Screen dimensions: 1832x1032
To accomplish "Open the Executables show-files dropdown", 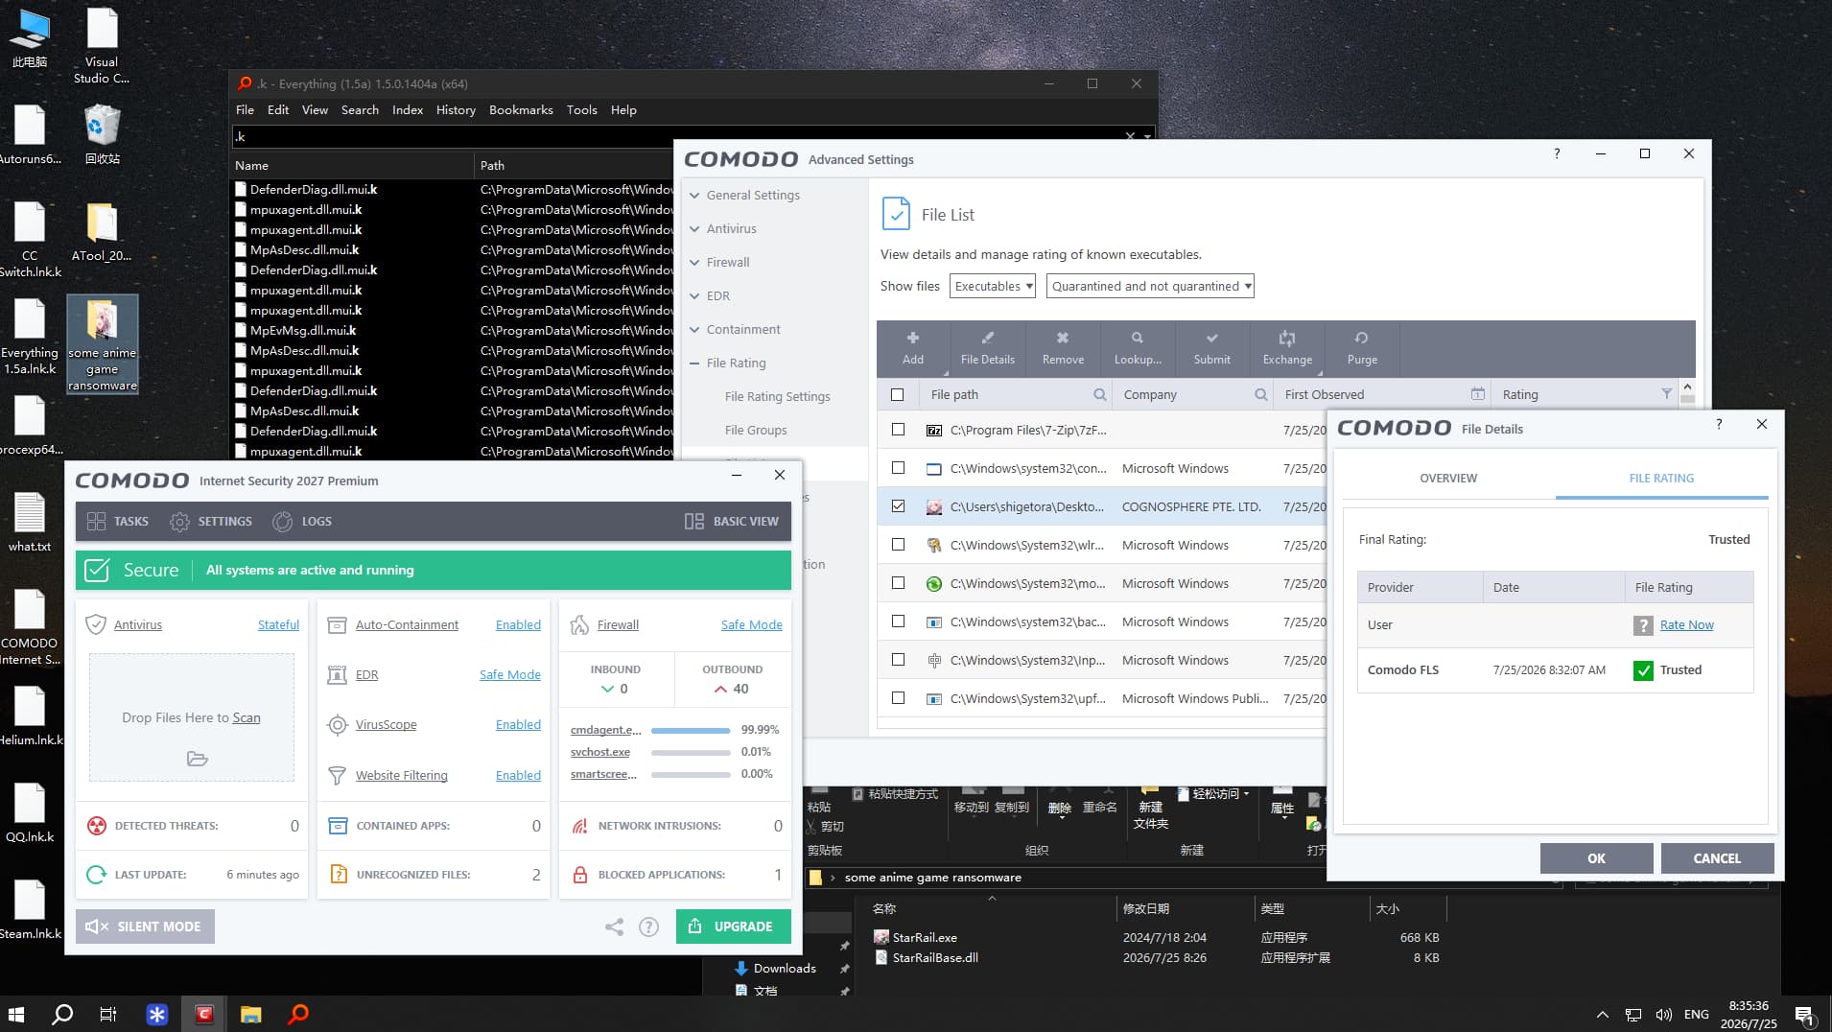I will [993, 286].
